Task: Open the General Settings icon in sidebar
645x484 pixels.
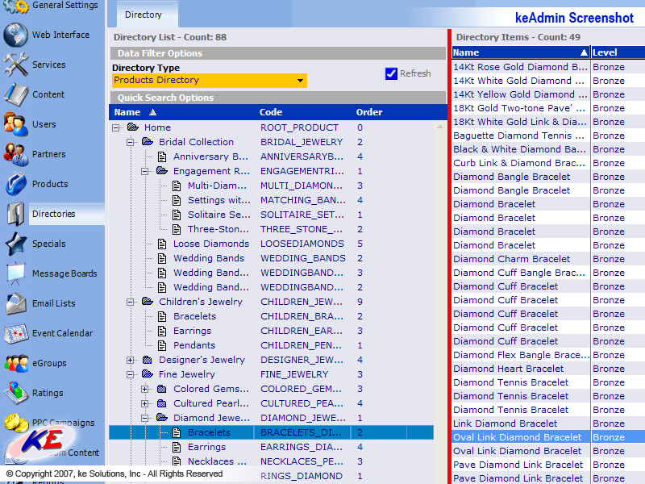Action: [x=15, y=6]
